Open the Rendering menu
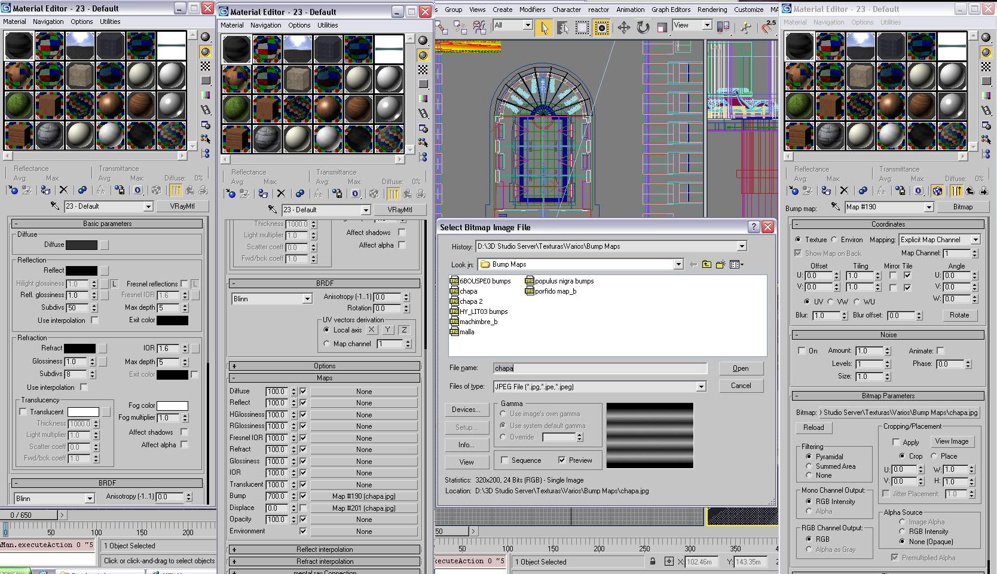Screen dimensions: 997x574 tap(712, 10)
